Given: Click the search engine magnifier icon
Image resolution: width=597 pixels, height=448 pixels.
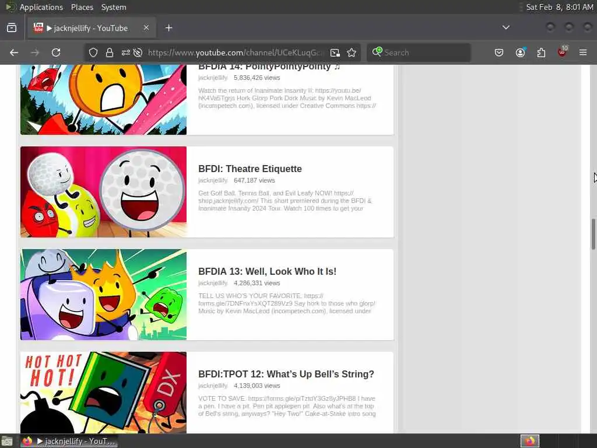Looking at the screenshot, I should 377,52.
